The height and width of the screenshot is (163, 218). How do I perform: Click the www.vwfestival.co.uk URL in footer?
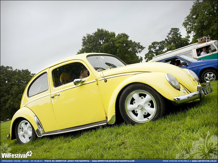pos(204,161)
